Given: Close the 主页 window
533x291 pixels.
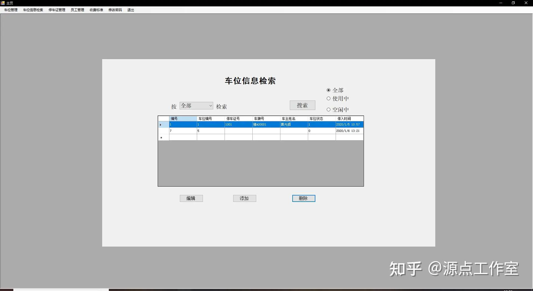Looking at the screenshot, I should click(526, 3).
